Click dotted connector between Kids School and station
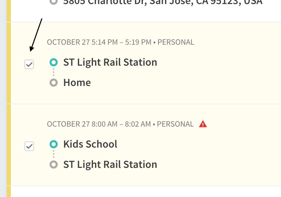 (x=54, y=154)
